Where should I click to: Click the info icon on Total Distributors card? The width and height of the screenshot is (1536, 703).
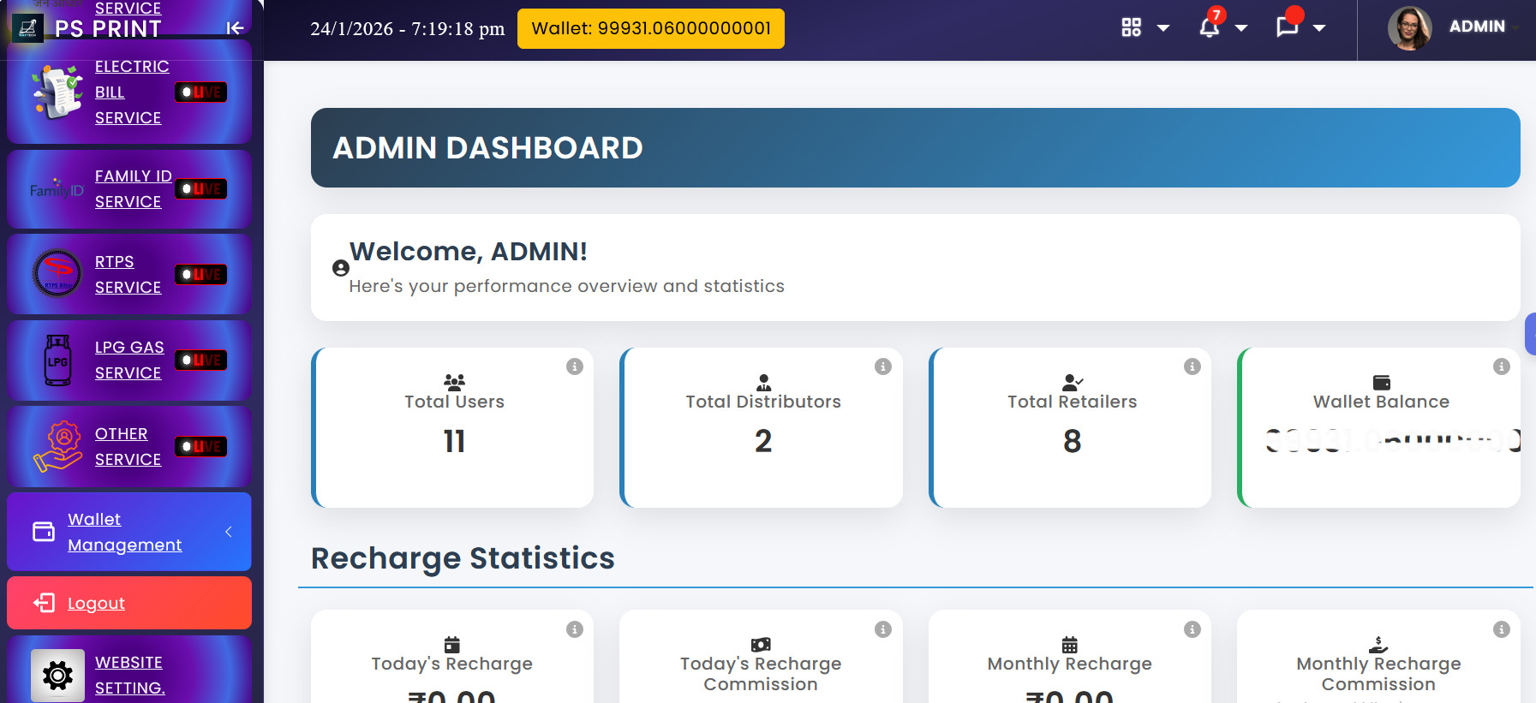pyautogui.click(x=883, y=366)
